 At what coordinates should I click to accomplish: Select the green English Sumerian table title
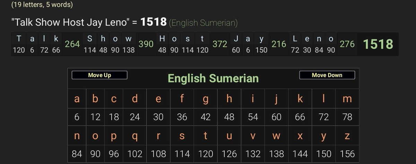[213, 78]
